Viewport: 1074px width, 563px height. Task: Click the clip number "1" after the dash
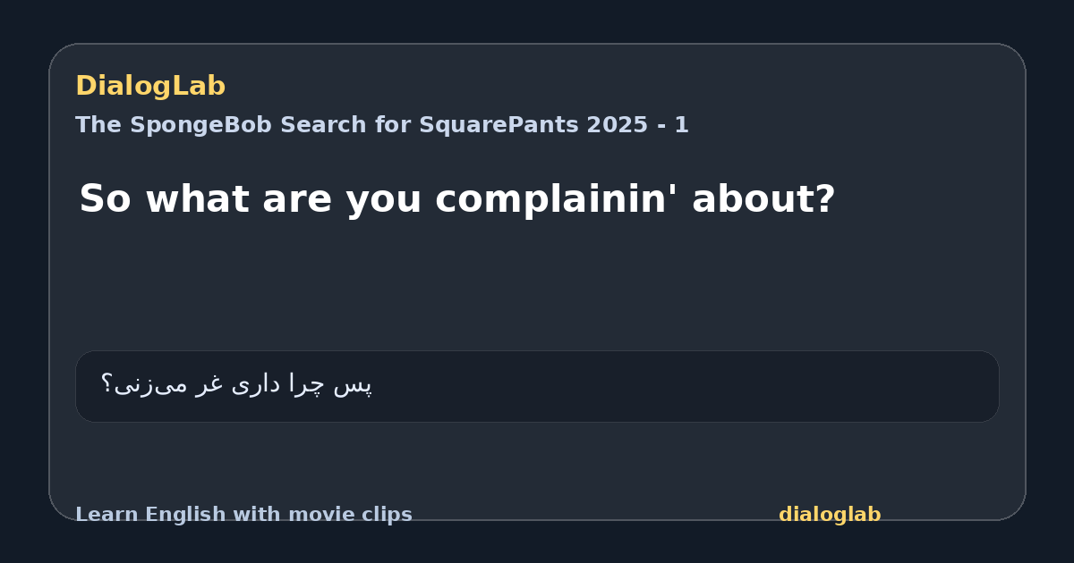(x=682, y=125)
